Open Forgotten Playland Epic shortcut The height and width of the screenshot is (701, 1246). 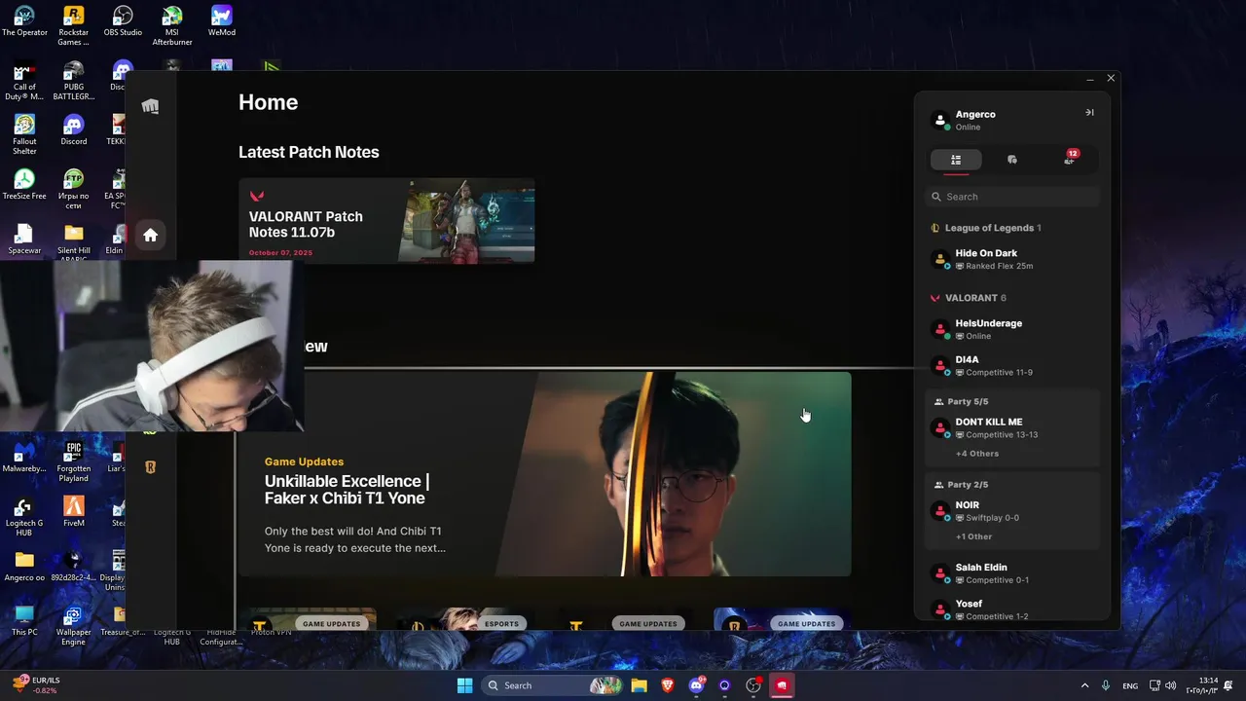pyautogui.click(x=74, y=461)
